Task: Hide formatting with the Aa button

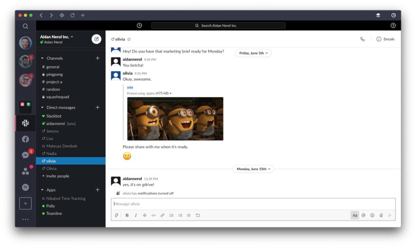Action: (x=355, y=215)
